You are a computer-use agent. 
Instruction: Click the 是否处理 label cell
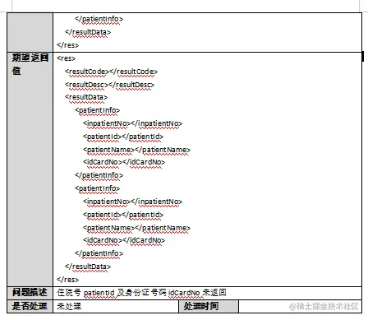tap(30, 306)
